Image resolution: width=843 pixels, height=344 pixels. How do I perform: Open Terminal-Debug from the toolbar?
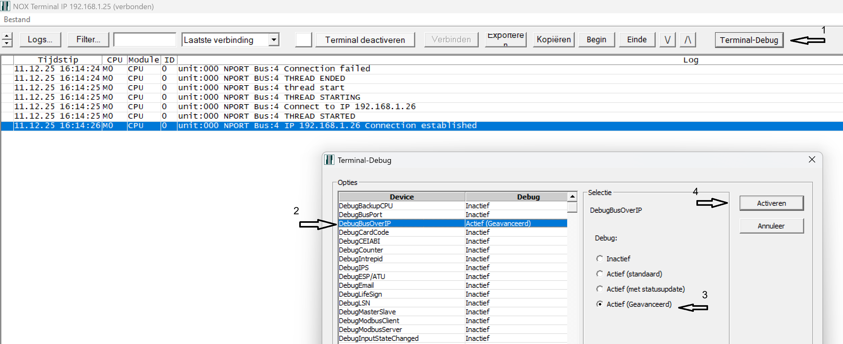point(749,40)
